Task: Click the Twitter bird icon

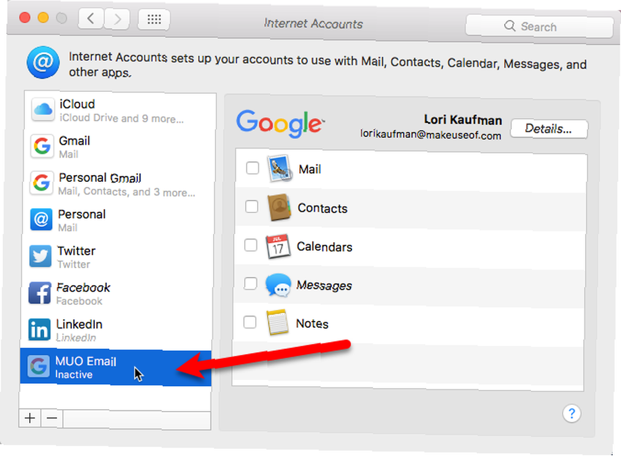Action: pyautogui.click(x=40, y=256)
